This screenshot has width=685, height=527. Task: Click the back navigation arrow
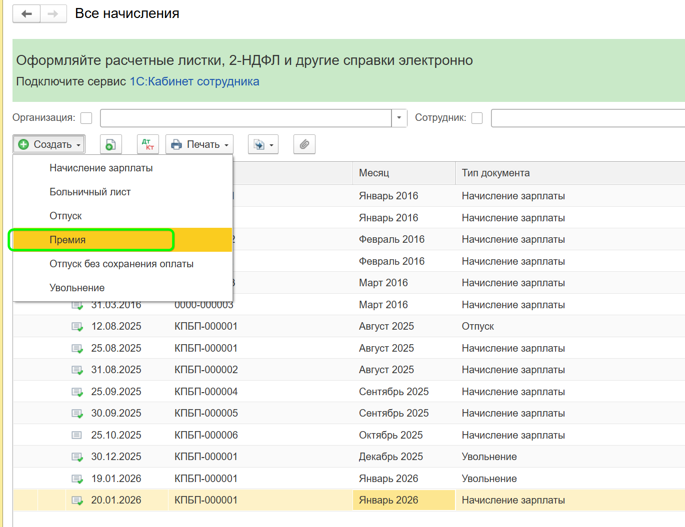27,14
